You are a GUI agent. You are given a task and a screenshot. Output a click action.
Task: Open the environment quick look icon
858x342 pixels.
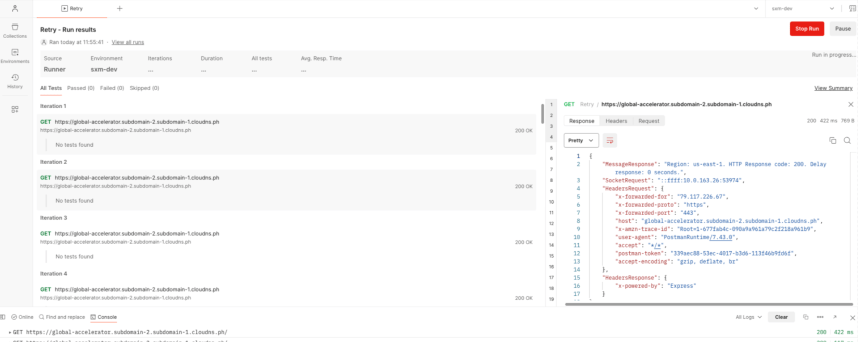coord(852,9)
